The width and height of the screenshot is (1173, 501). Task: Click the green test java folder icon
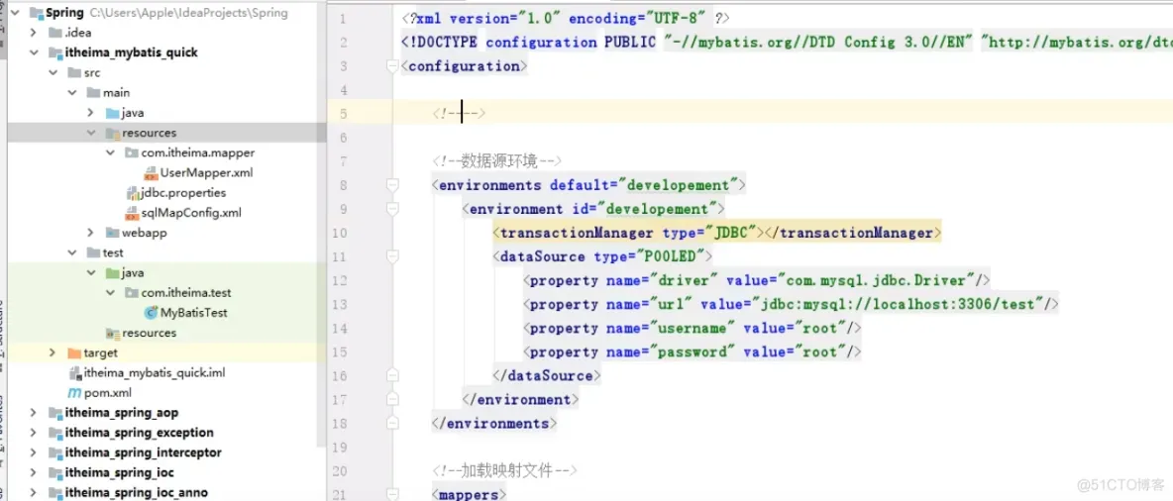click(113, 273)
